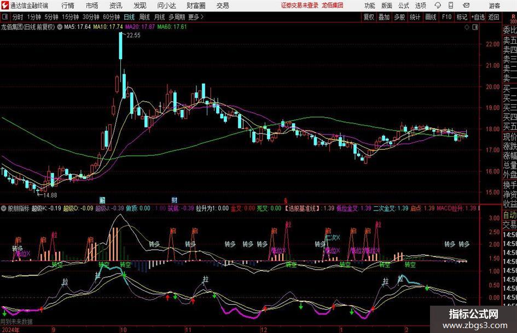Click the 用到未来数据 notice
The width and height of the screenshot is (517, 333).
click(x=16, y=322)
